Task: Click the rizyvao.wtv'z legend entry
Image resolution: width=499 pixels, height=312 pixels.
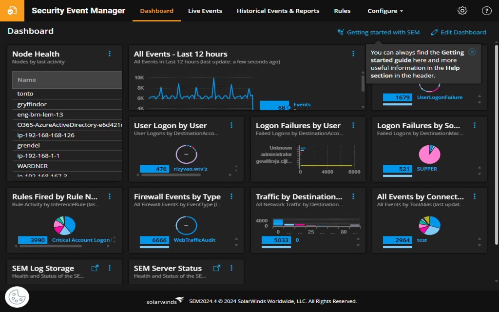Action: pos(191,169)
